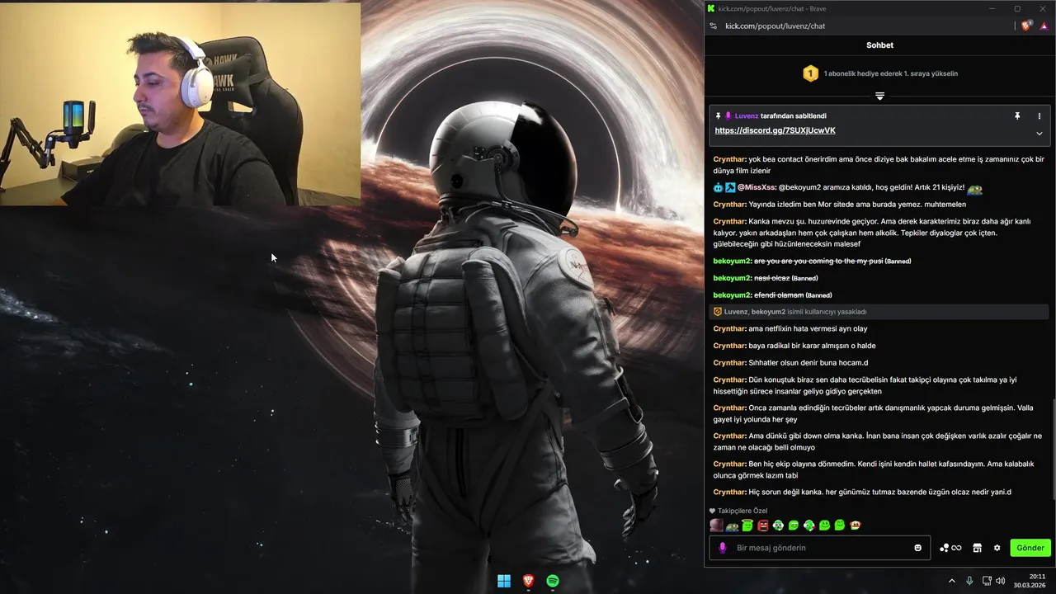Click turtle emote after 'Artık 21 kişiyiz!'
The height and width of the screenshot is (594, 1056).
click(x=975, y=188)
